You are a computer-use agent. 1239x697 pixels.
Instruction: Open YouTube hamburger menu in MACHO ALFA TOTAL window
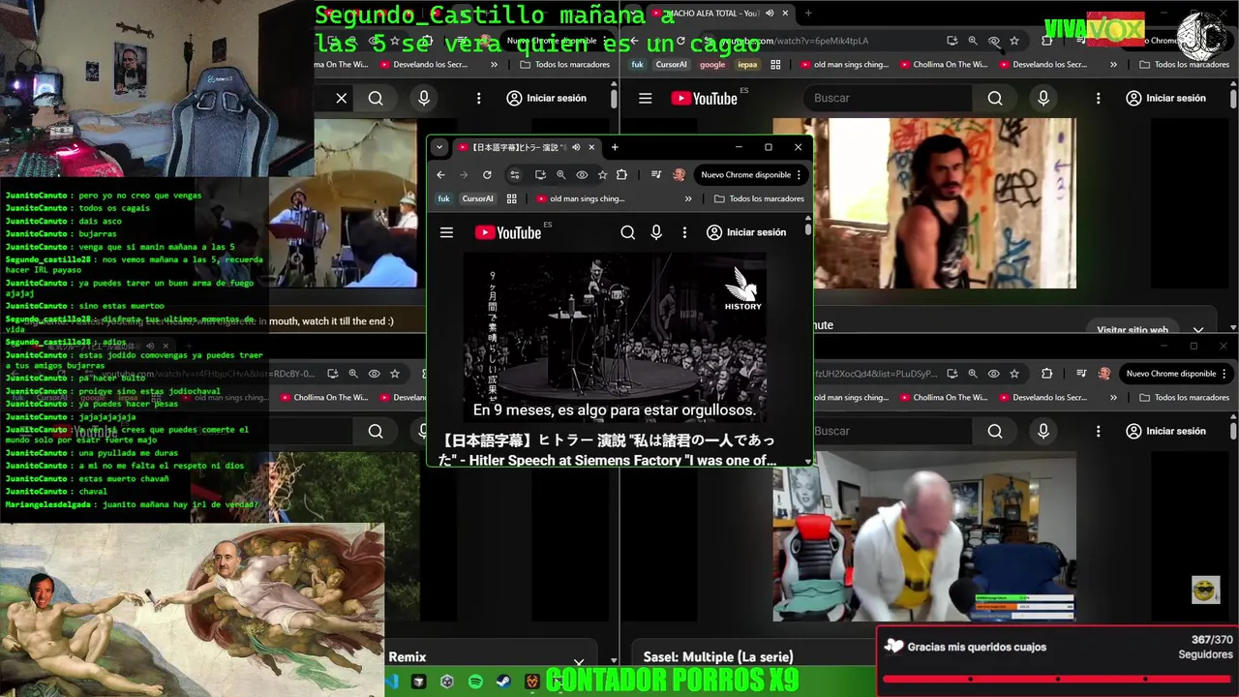coord(646,98)
